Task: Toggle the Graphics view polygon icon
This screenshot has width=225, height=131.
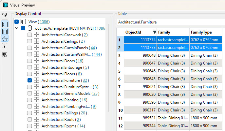Action: point(5,39)
